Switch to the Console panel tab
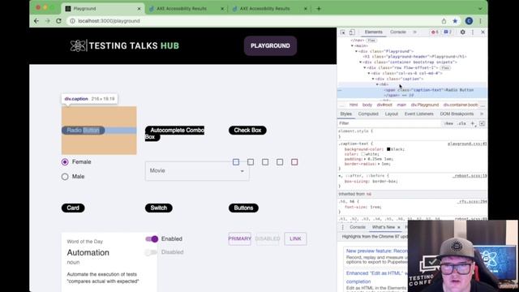 398,32
